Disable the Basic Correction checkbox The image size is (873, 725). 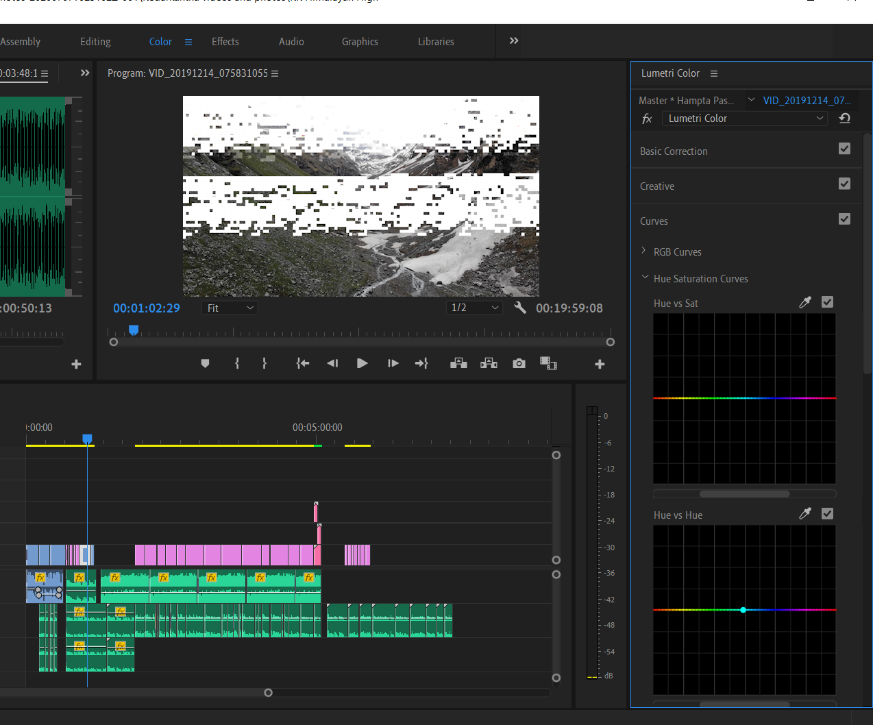(x=844, y=149)
